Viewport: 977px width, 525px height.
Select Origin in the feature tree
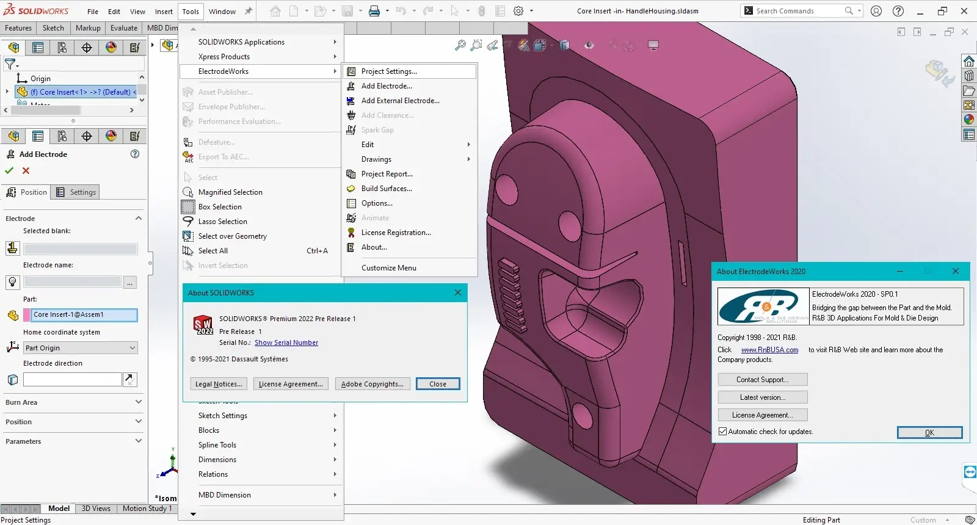point(40,79)
